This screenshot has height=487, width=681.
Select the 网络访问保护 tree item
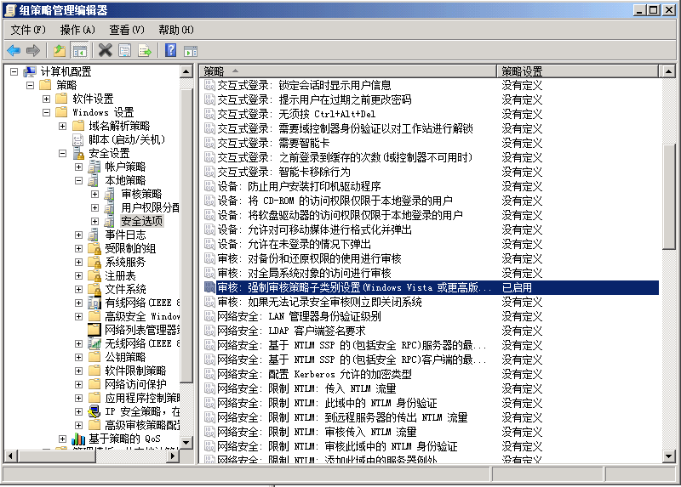[x=135, y=384]
